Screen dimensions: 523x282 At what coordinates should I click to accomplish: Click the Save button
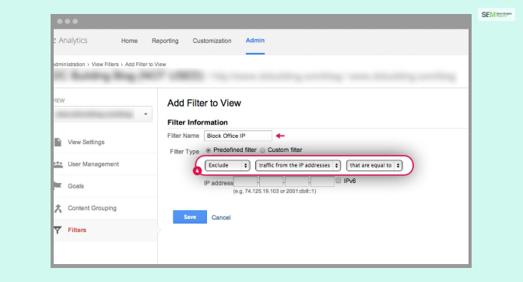[x=190, y=217]
